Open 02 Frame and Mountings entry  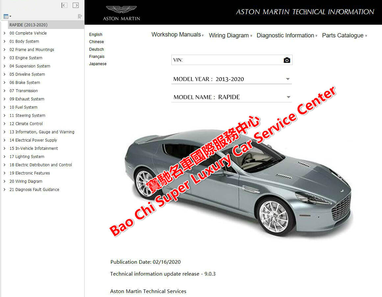click(32, 49)
